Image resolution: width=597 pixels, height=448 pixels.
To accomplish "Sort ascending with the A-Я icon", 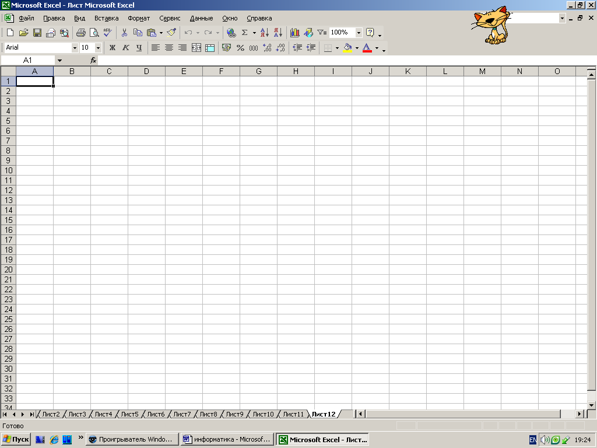I will [x=265, y=33].
